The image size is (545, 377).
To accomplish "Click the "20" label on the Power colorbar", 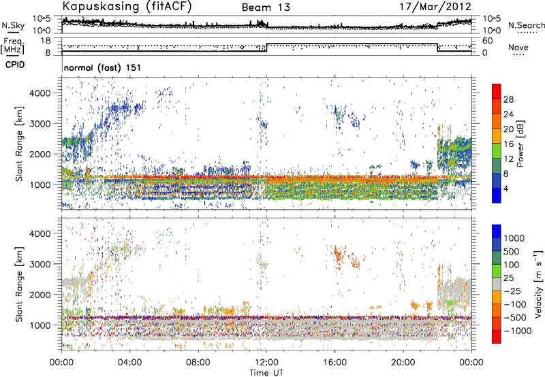I will click(508, 129).
